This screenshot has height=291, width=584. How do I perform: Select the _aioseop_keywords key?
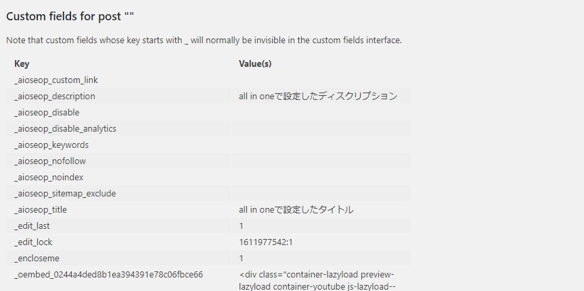[x=51, y=145]
